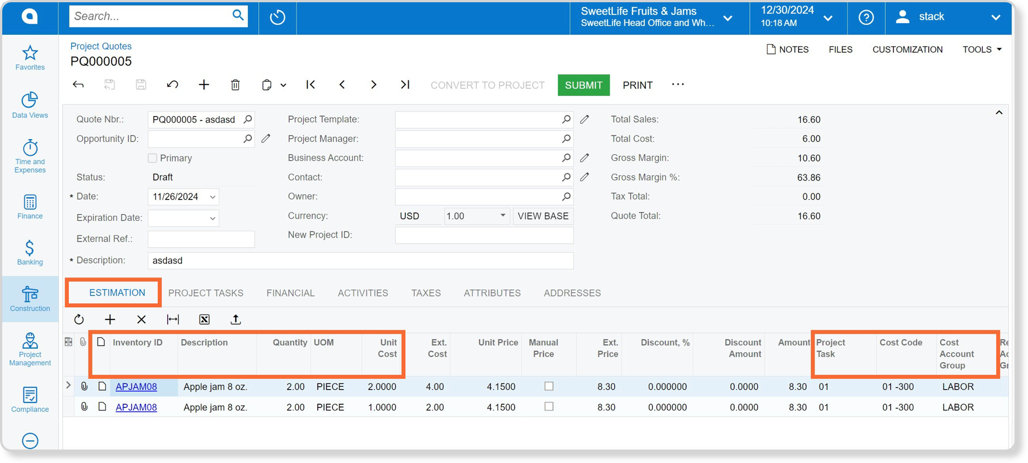The width and height of the screenshot is (1028, 463).
Task: Toggle the Primary checkbox
Action: [152, 158]
